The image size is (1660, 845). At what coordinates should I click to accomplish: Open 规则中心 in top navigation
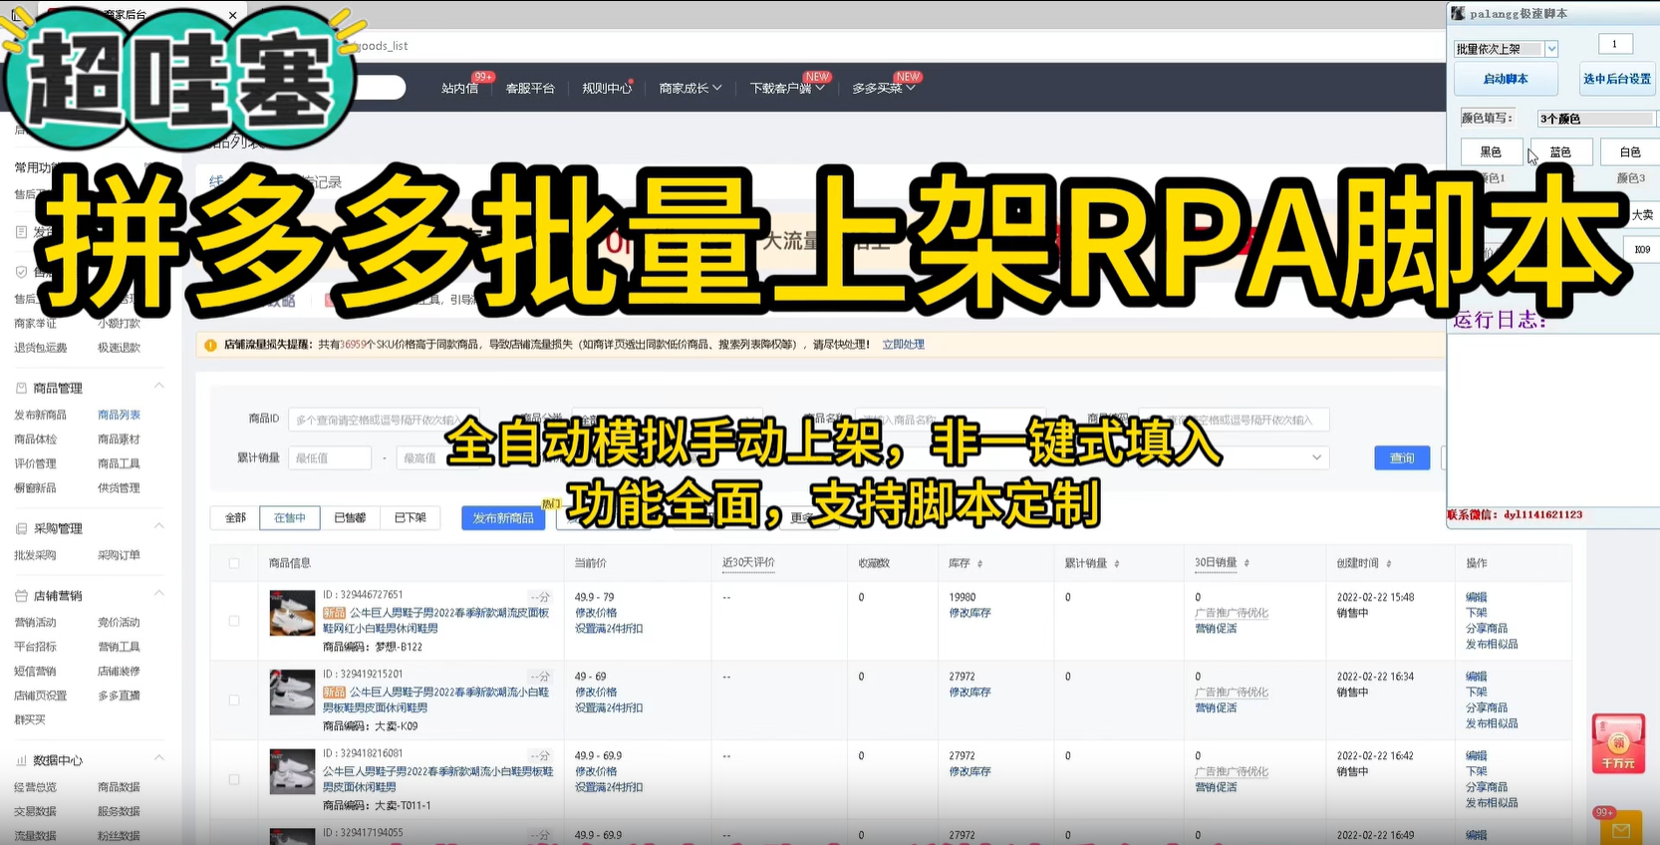607,89
